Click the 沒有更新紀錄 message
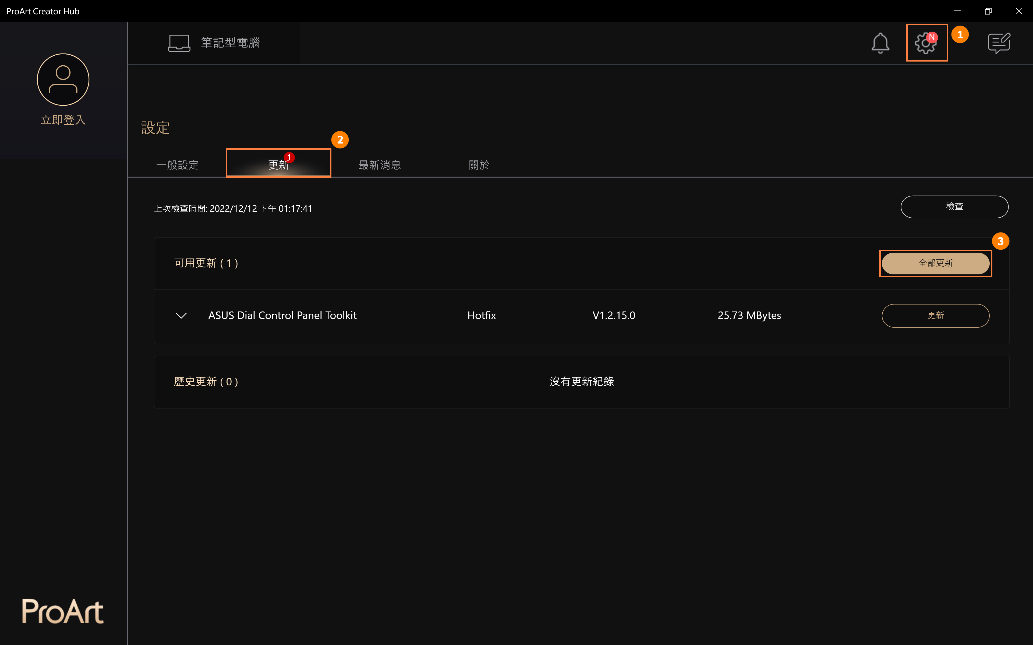This screenshot has height=645, width=1033. 582,382
